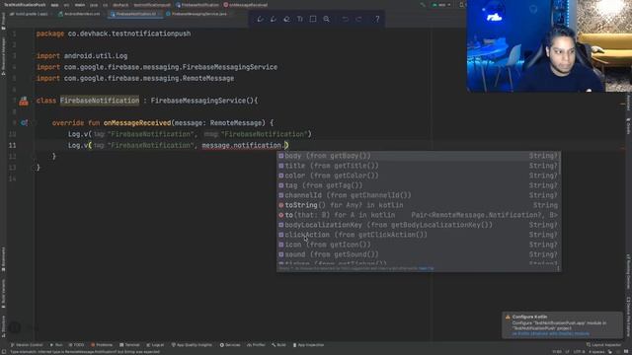Open App Quality Insights tool window
The height and width of the screenshot is (355, 632).
192,345
